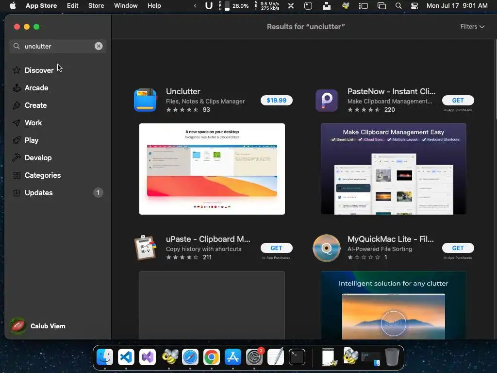Browse the Categories sidebar section

[x=43, y=175]
